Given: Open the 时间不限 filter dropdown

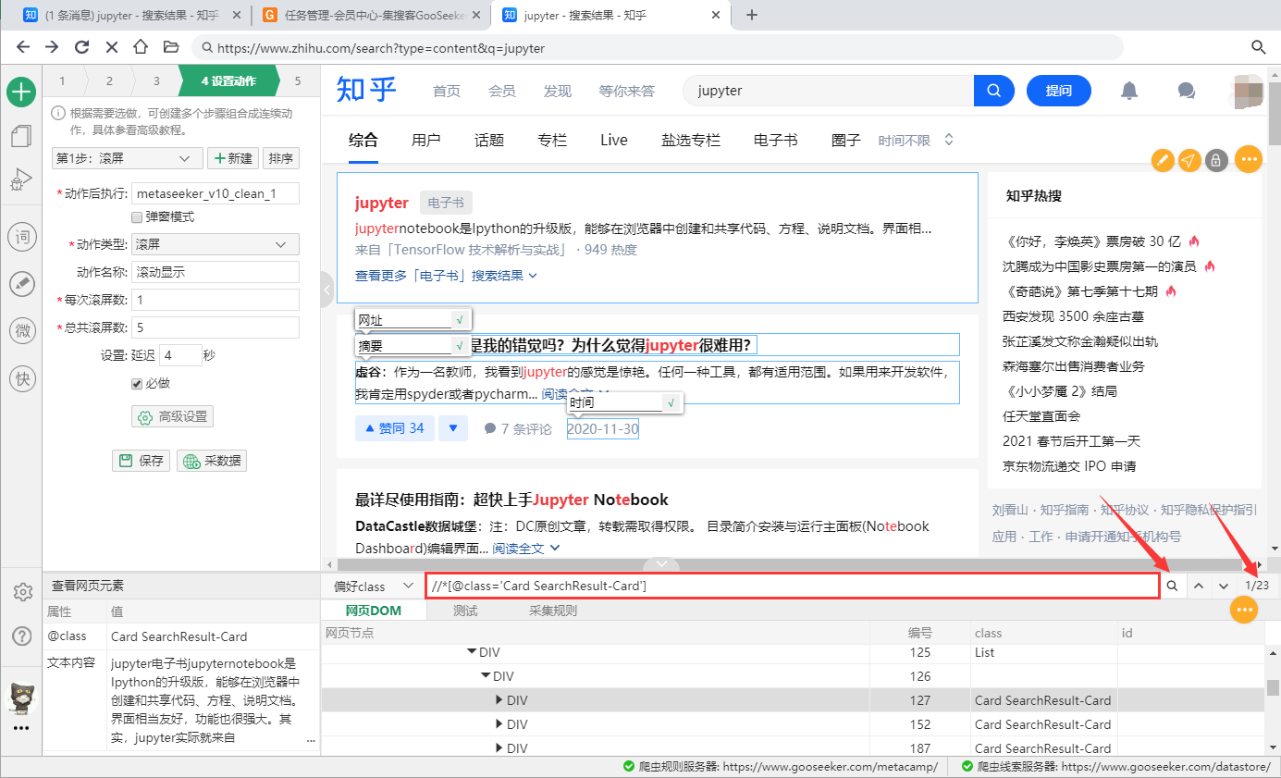Looking at the screenshot, I should click(916, 140).
